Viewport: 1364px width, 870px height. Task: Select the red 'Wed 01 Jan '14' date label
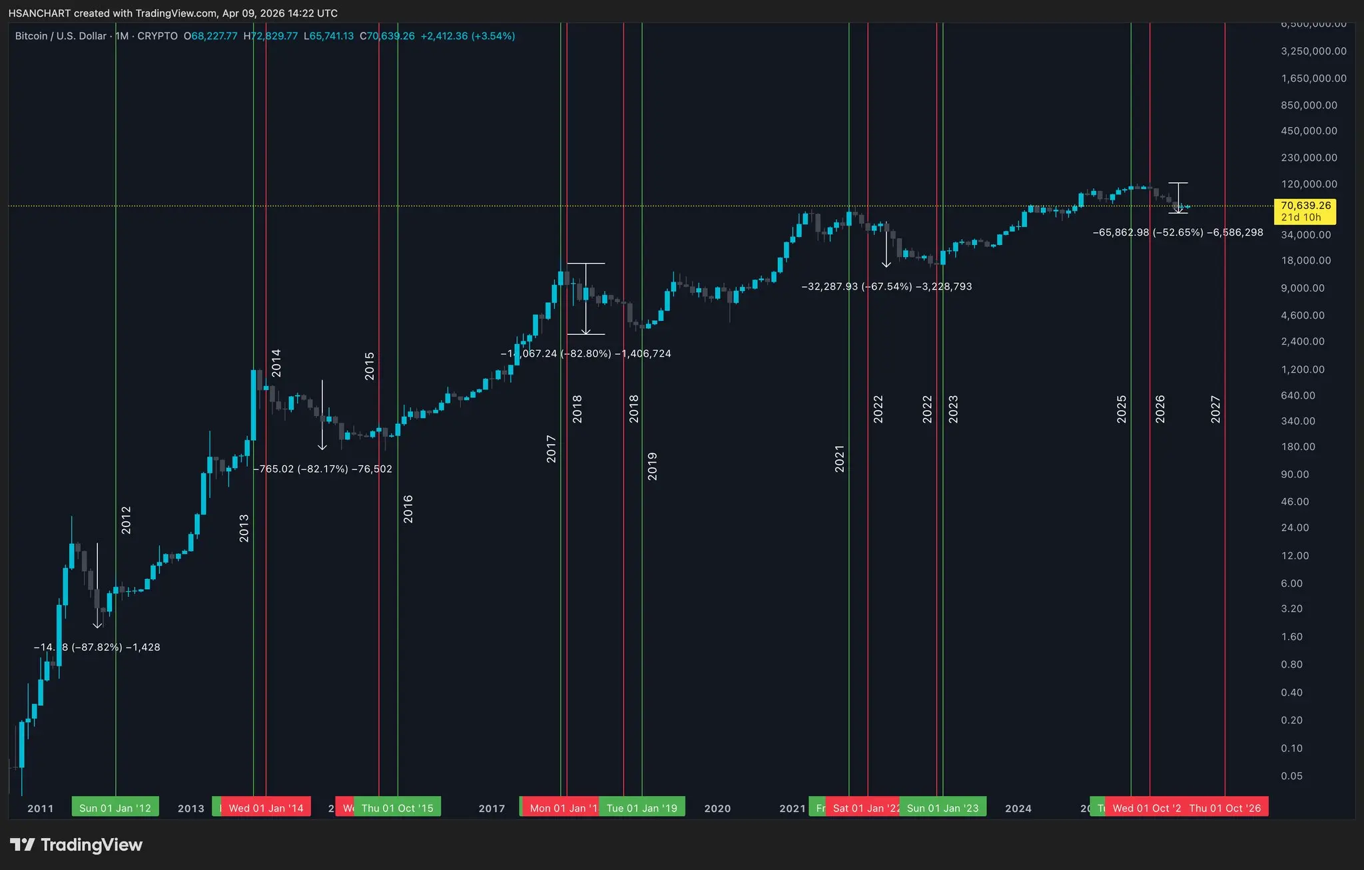coord(266,807)
